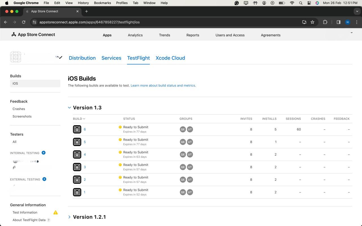Open macOS Control Center
Screen dimensions: 362x226
click(x=309, y=3)
